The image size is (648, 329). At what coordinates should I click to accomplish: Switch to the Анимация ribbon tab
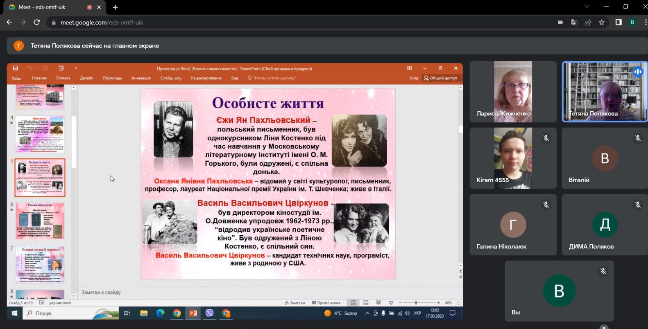click(x=141, y=78)
